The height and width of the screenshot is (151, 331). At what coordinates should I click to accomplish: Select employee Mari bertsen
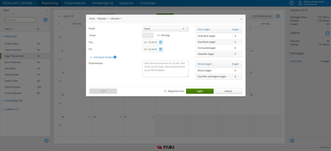click(25, 74)
